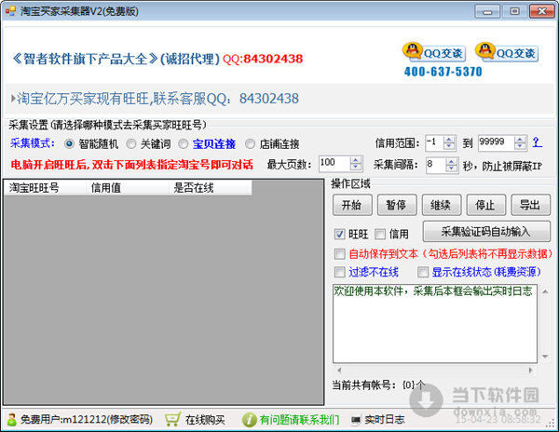Click log horizontal scroll left arrow
Viewport: 559px width, 432px height.
coord(339,370)
